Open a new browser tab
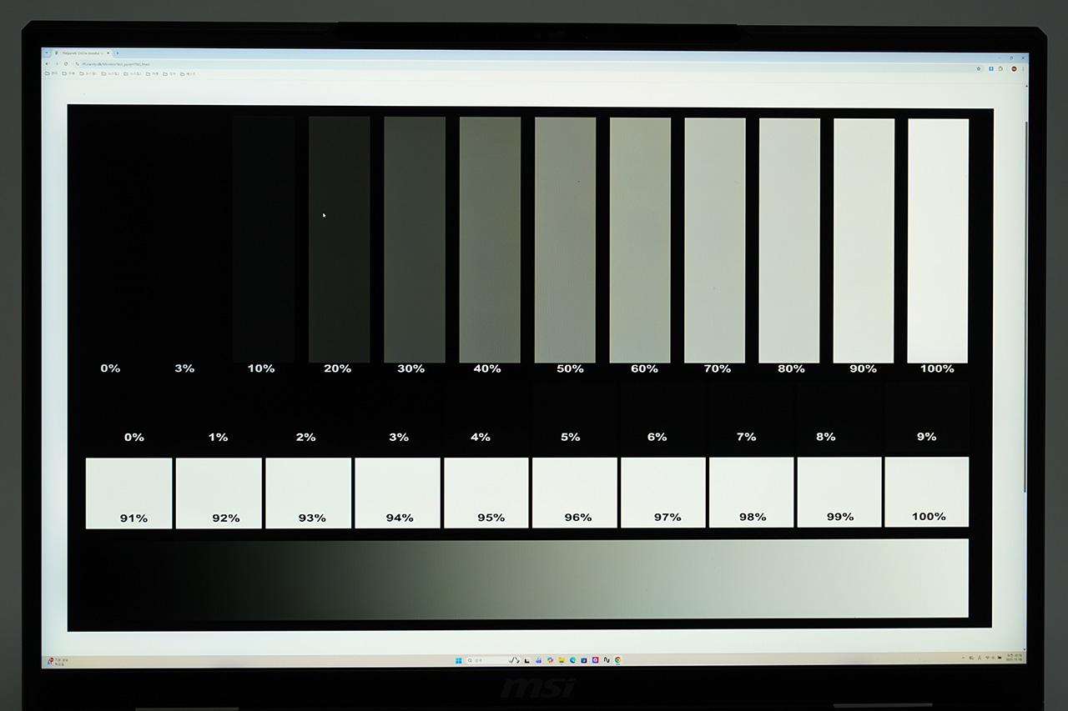1068x711 pixels. (x=117, y=53)
